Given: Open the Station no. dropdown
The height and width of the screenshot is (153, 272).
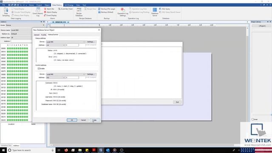Looking at the screenshot, I should (22, 34).
